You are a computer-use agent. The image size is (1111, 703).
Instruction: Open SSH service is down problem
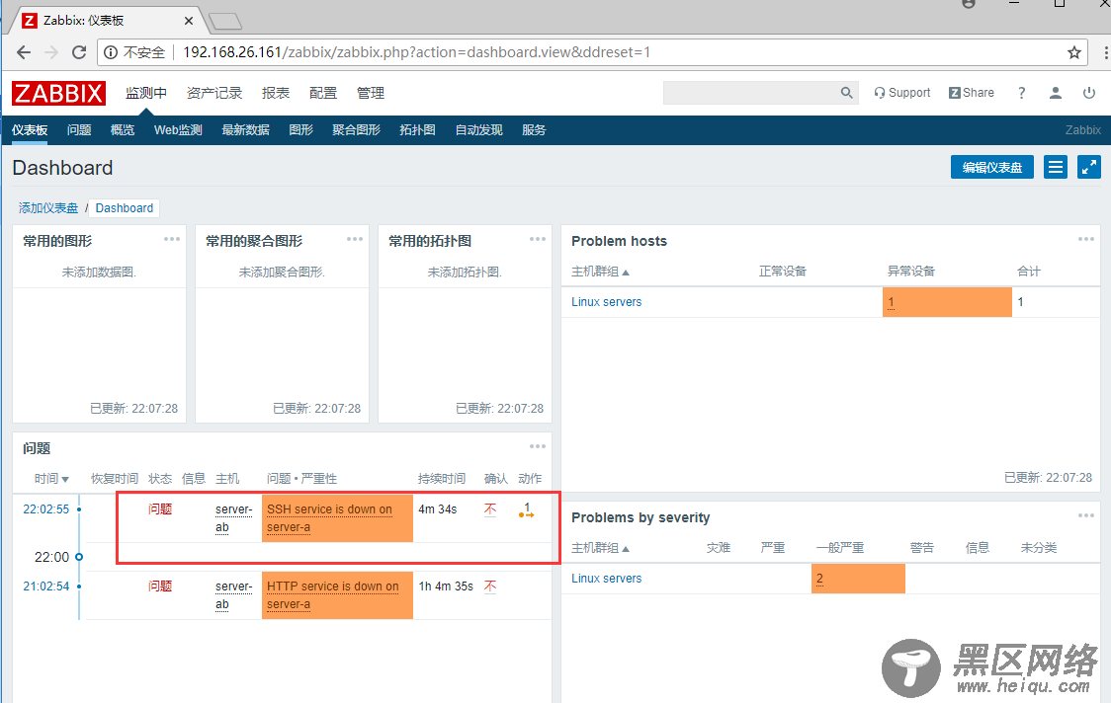point(329,518)
